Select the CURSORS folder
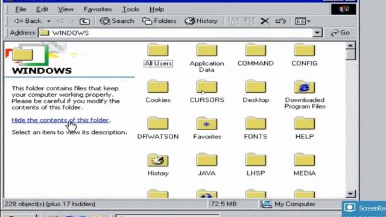This screenshot has height=217, width=386. click(x=207, y=91)
